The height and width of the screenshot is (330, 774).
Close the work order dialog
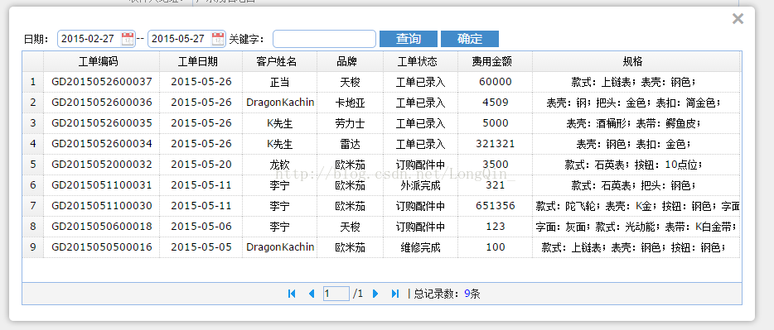pyautogui.click(x=738, y=19)
